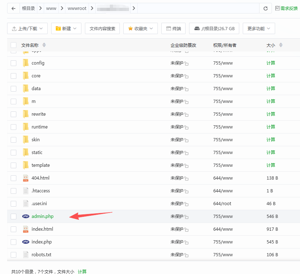The image size is (300, 274).
Task: Refresh the file list
Action: [266, 9]
